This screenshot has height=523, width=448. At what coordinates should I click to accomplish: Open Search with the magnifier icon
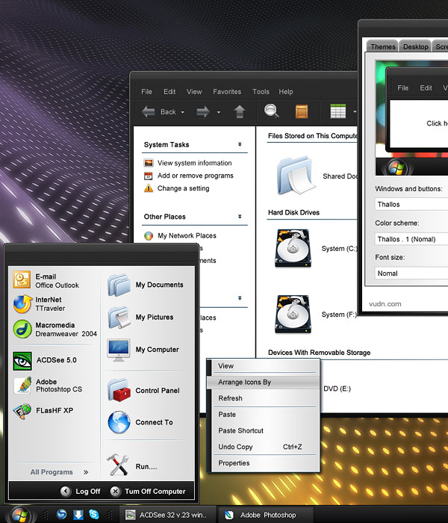point(272,111)
